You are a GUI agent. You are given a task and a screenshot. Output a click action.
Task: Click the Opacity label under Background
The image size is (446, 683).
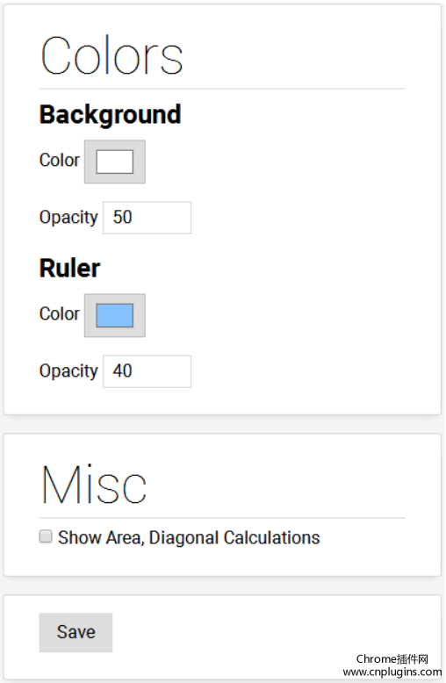[68, 218]
